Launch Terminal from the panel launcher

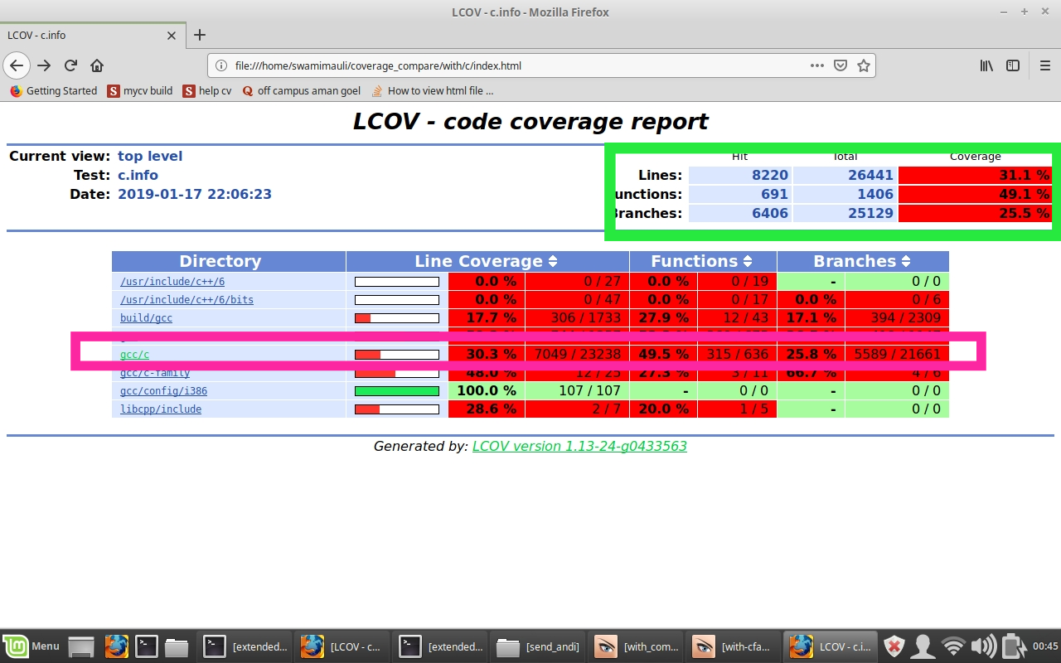click(147, 646)
